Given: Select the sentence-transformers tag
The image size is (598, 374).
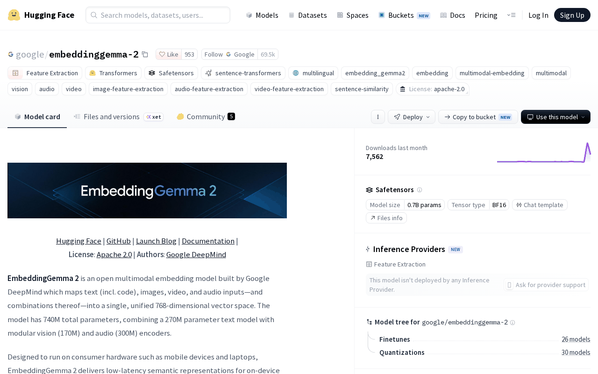Looking at the screenshot, I should tap(243, 73).
